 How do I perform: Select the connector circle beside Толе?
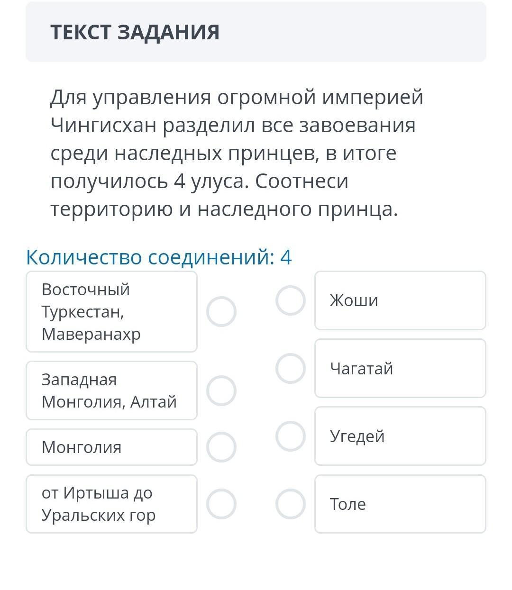pyautogui.click(x=290, y=504)
